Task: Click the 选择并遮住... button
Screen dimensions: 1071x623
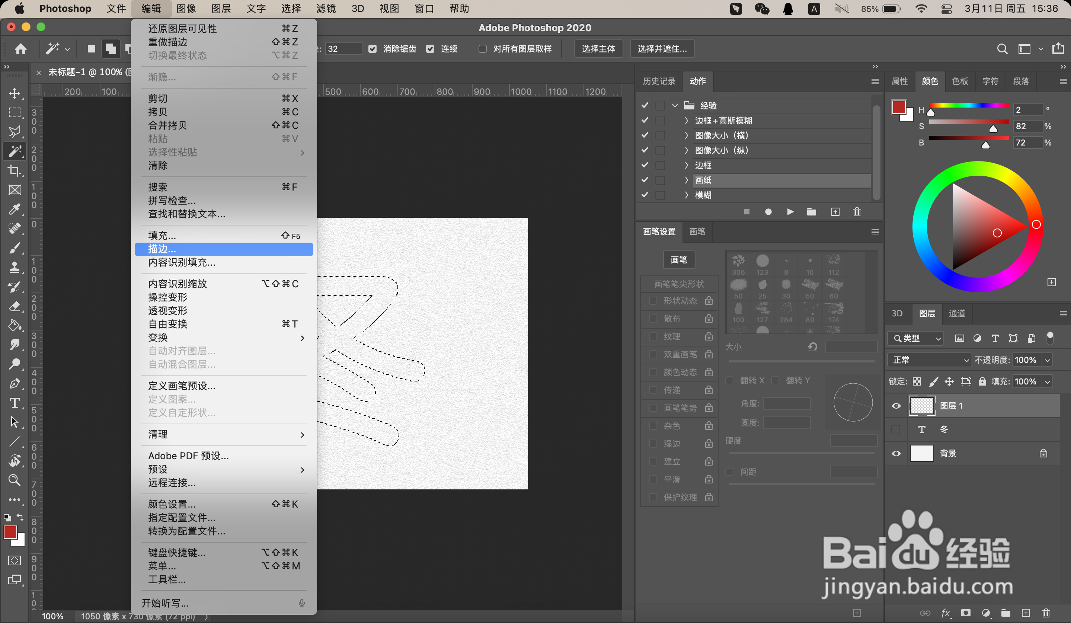Action: coord(662,49)
